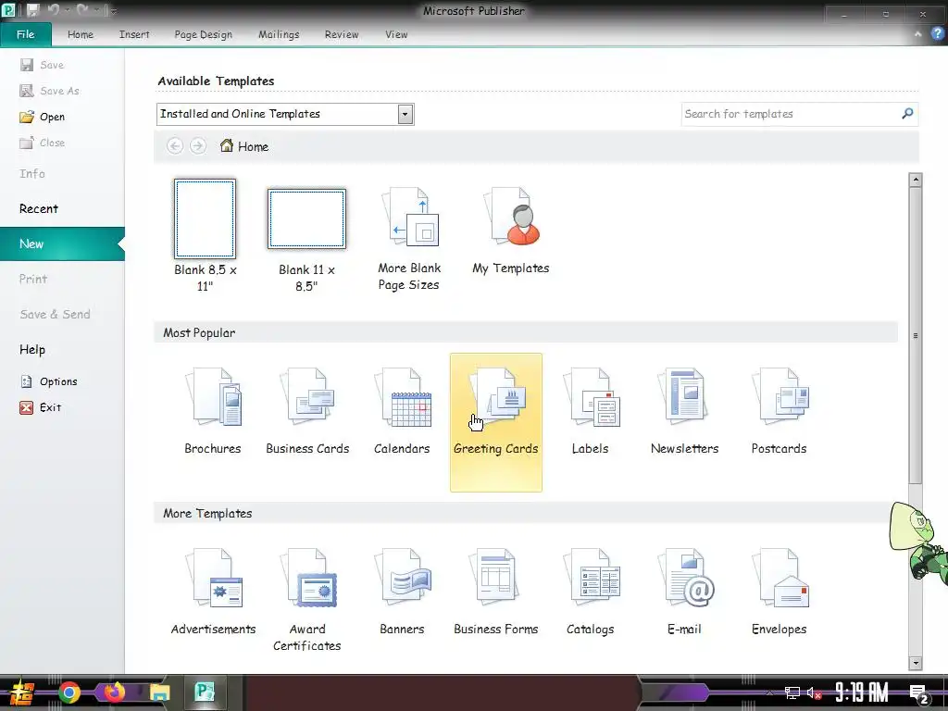Switch to the View ribbon tab
948x711 pixels.
click(396, 34)
